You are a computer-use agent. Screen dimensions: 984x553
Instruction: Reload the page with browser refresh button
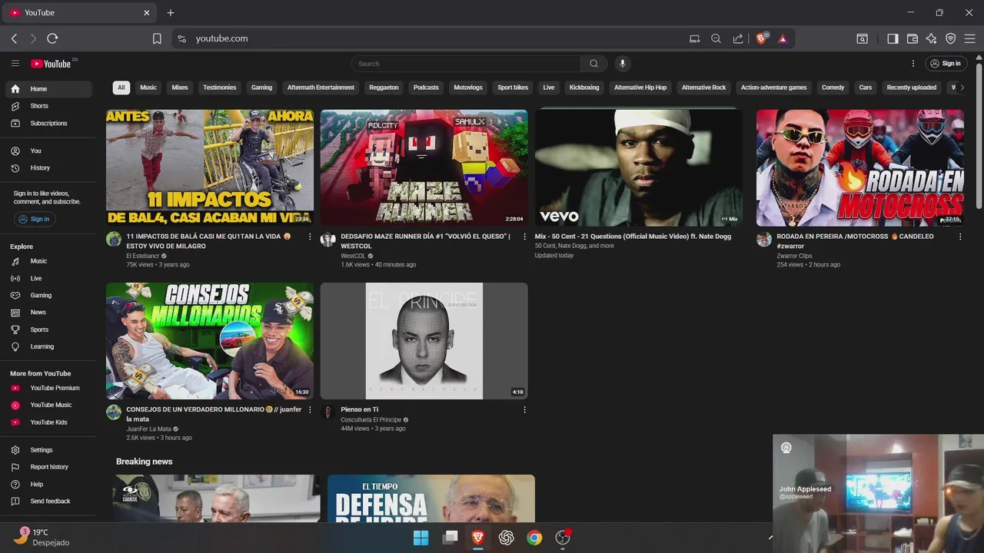pyautogui.click(x=52, y=38)
